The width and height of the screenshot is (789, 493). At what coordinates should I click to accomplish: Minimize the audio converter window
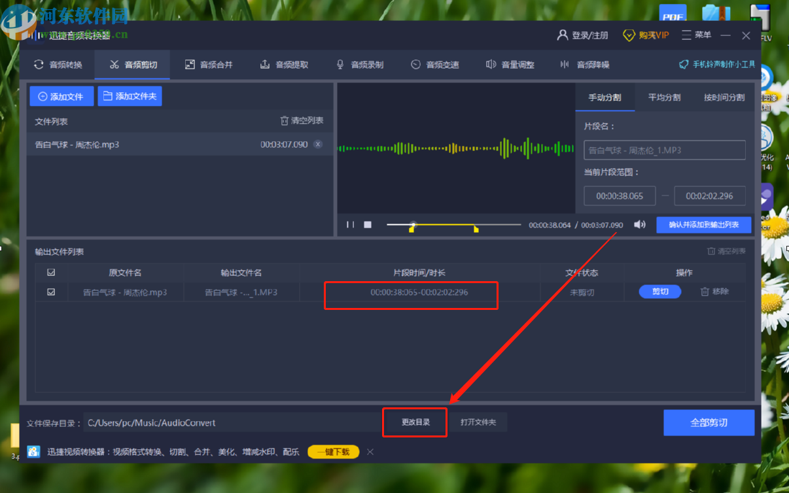[726, 35]
